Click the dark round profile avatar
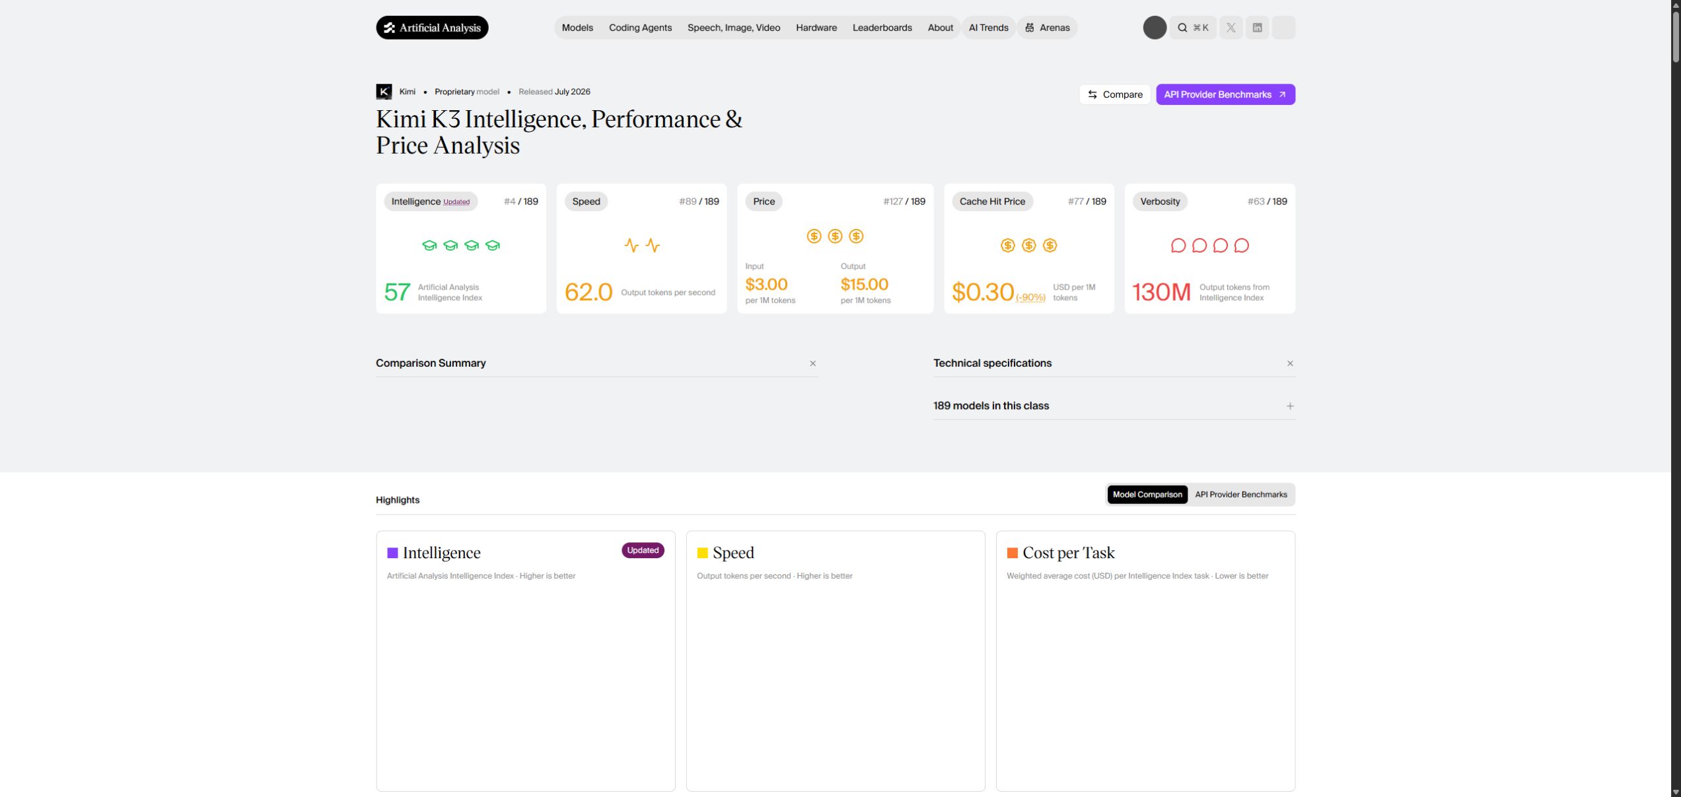Image resolution: width=1681 pixels, height=797 pixels. (1155, 28)
